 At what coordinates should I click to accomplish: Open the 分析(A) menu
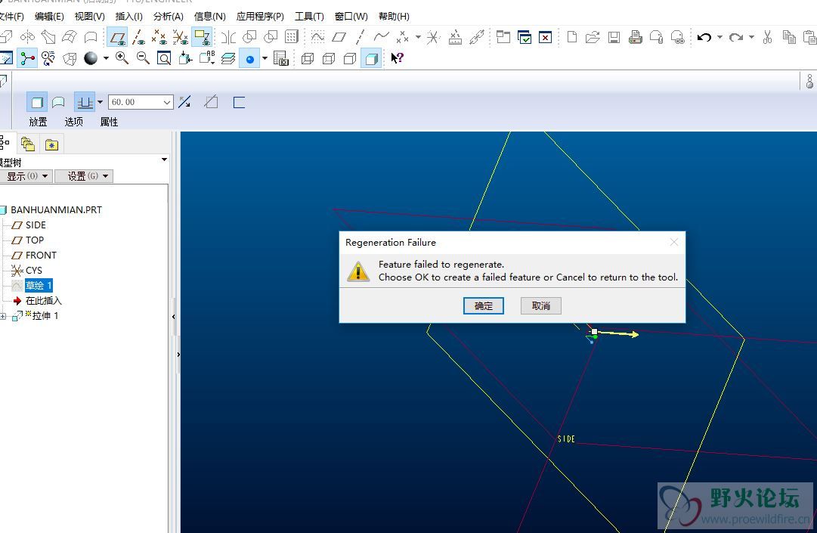pyautogui.click(x=169, y=16)
